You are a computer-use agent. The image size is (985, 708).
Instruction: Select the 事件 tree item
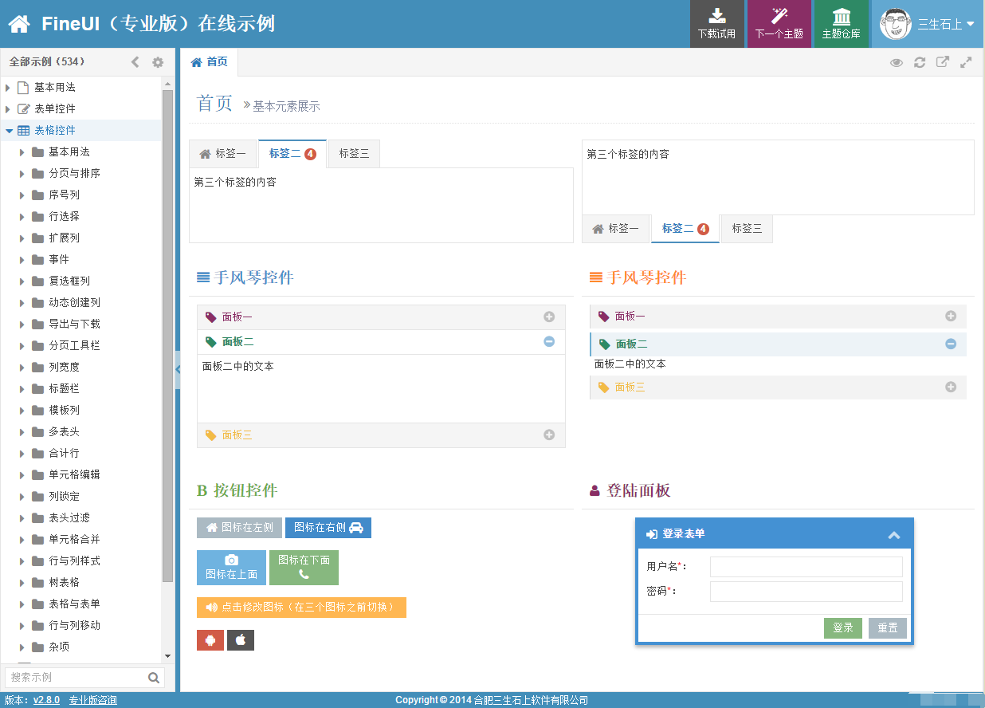pos(80,259)
